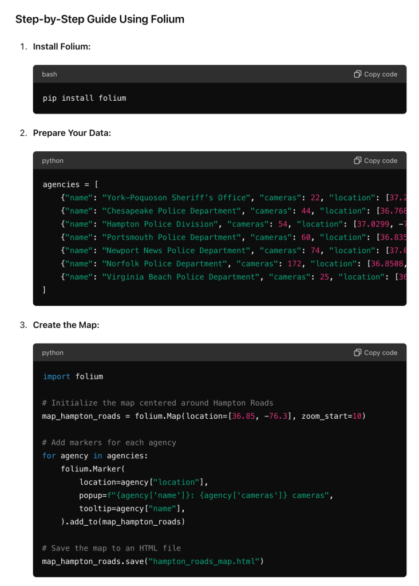Click the python label above agencies code

(53, 161)
